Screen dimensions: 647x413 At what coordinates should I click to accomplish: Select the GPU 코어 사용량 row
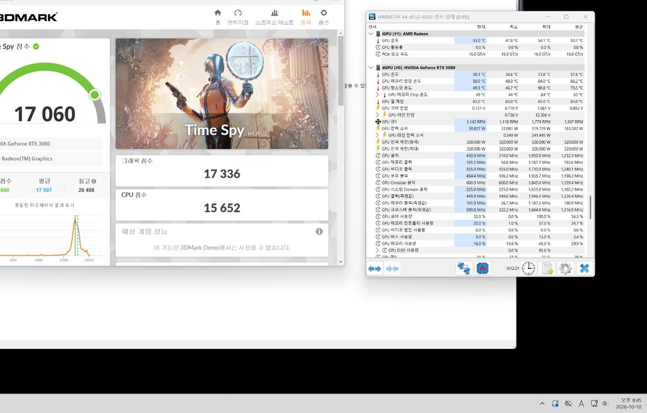click(x=479, y=216)
